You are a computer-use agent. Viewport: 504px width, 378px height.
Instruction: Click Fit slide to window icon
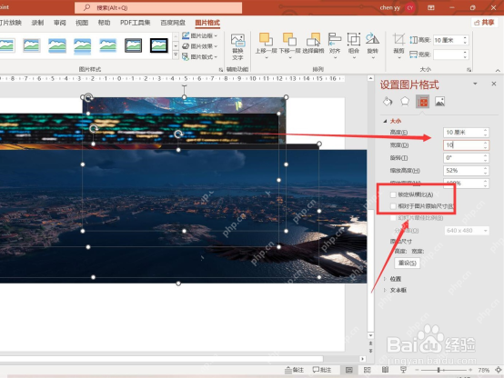tap(499, 370)
